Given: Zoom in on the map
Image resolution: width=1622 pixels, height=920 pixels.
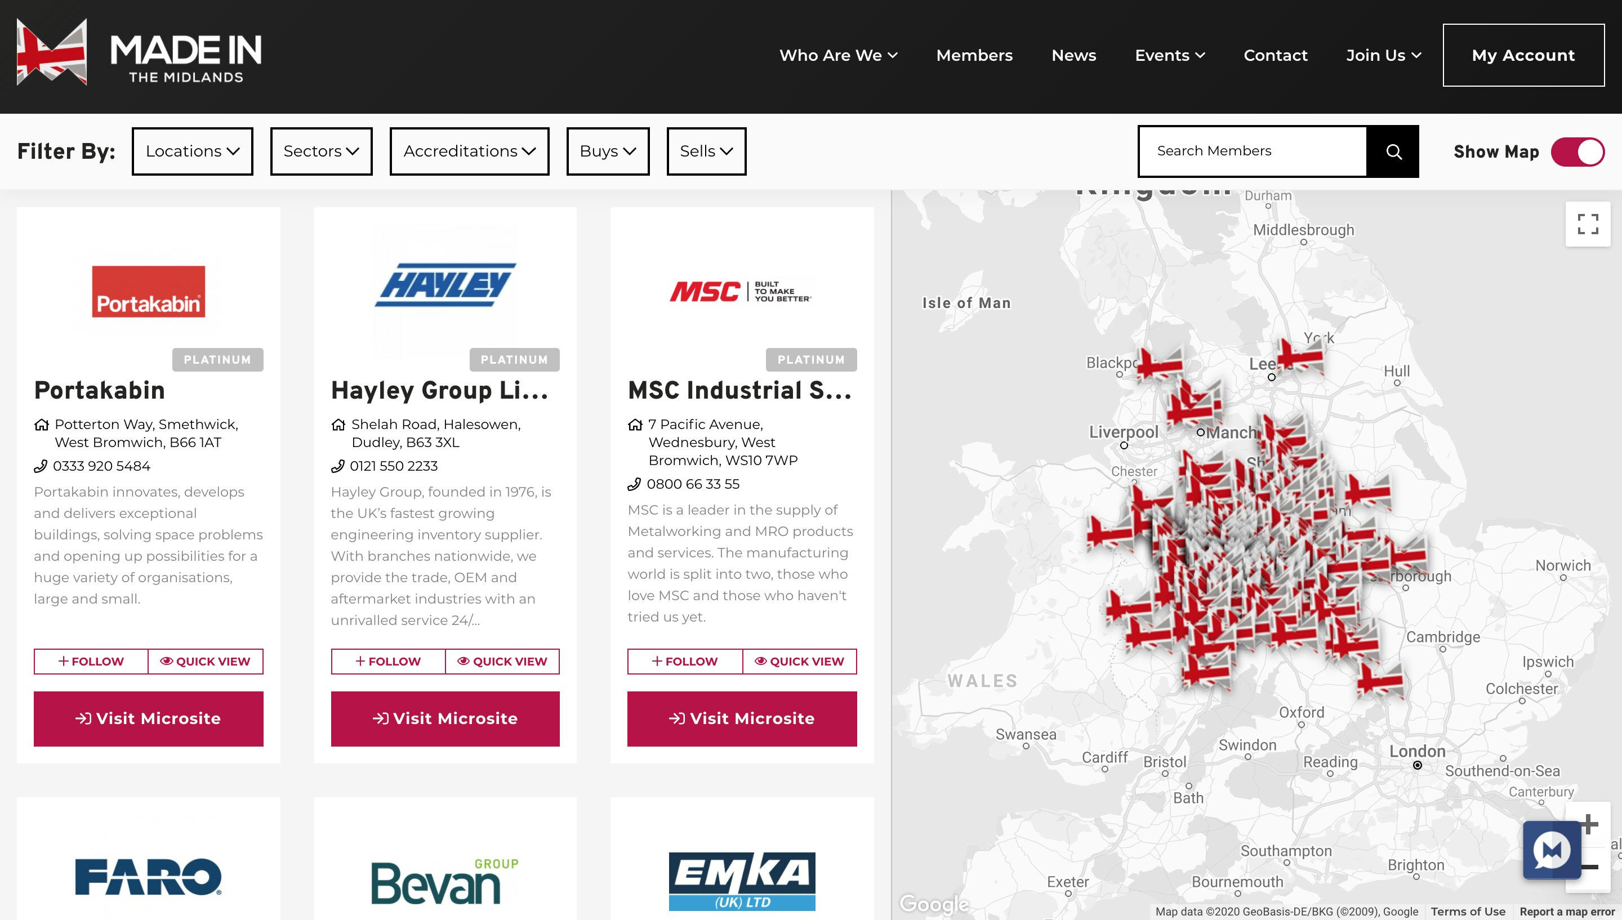Looking at the screenshot, I should coord(1590,824).
